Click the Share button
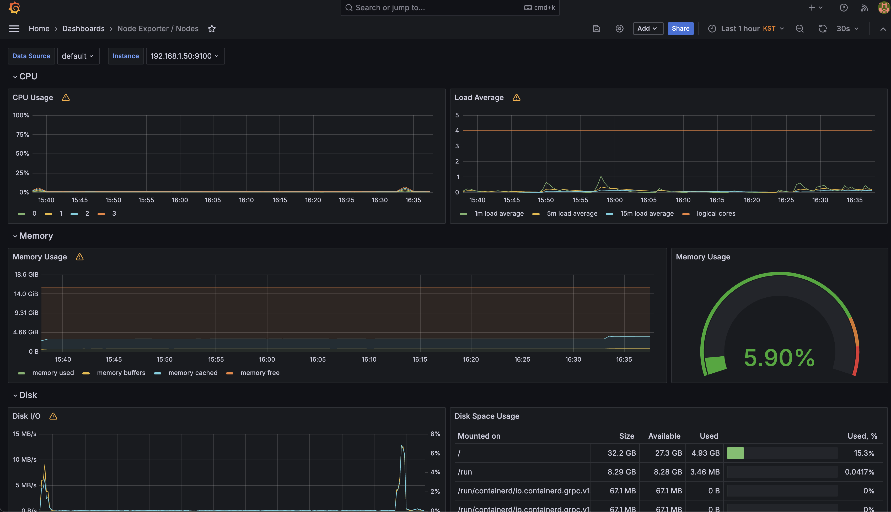891x512 pixels. 680,29
